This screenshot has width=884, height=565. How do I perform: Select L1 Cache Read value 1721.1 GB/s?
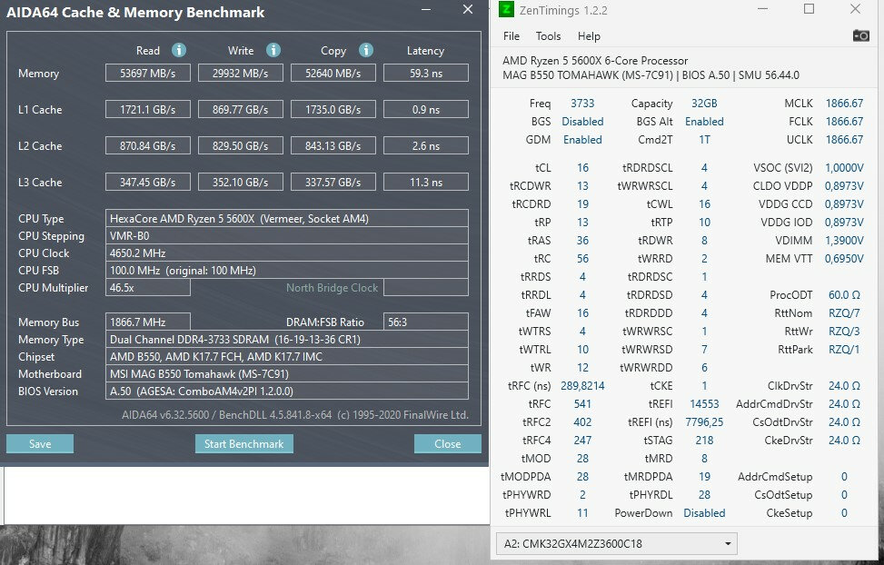pos(148,109)
